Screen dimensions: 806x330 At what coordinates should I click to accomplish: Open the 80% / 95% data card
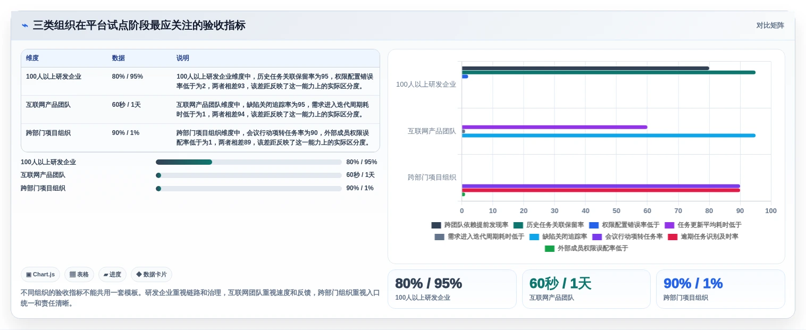pyautogui.click(x=452, y=289)
